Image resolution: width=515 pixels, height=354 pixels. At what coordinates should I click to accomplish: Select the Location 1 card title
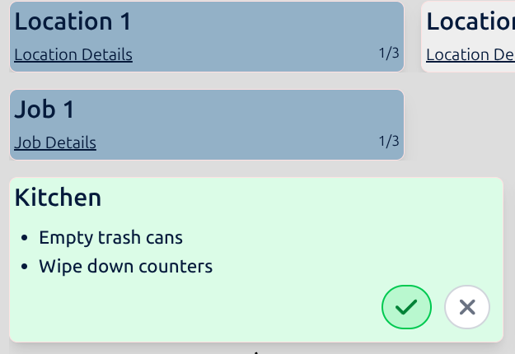[x=73, y=21]
